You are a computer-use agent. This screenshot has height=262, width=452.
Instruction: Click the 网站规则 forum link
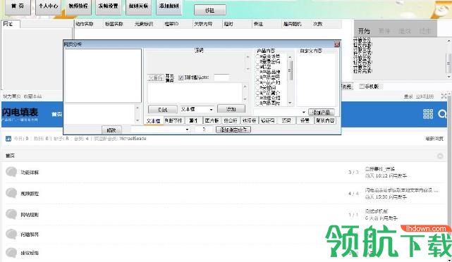click(30, 215)
